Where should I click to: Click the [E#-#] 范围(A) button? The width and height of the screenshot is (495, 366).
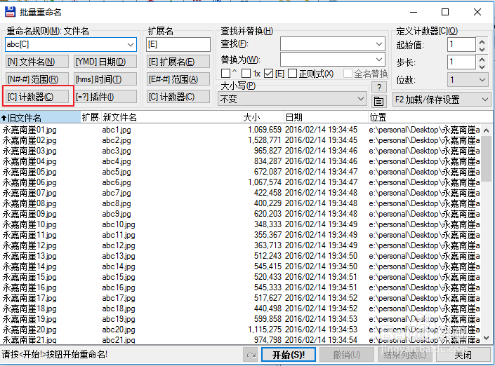coord(178,79)
